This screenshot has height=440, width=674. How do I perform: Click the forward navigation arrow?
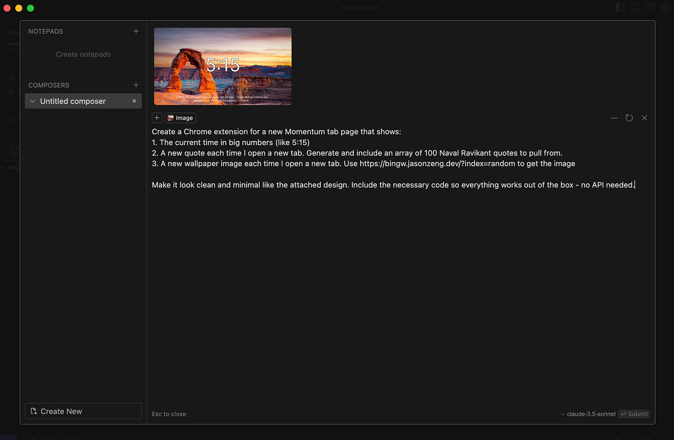212,7
